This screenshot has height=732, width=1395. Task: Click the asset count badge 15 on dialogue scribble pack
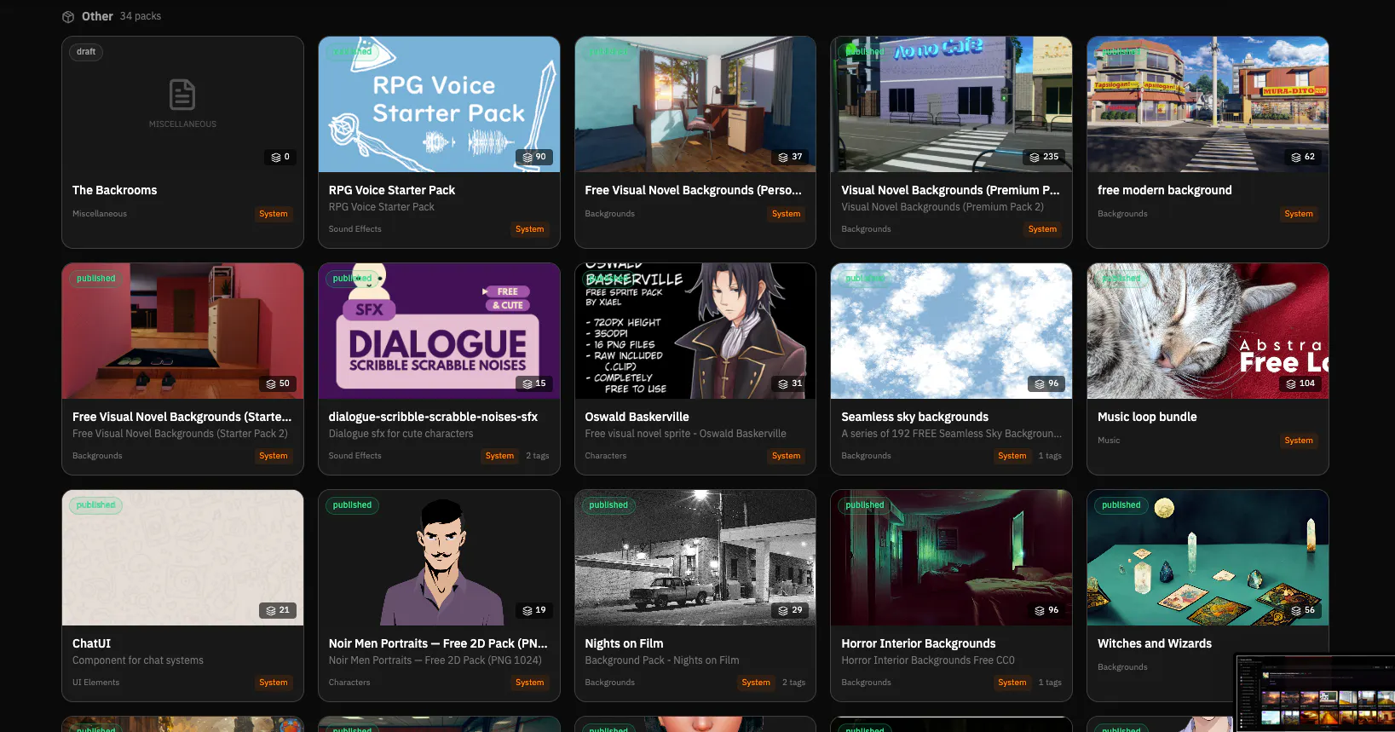click(534, 383)
